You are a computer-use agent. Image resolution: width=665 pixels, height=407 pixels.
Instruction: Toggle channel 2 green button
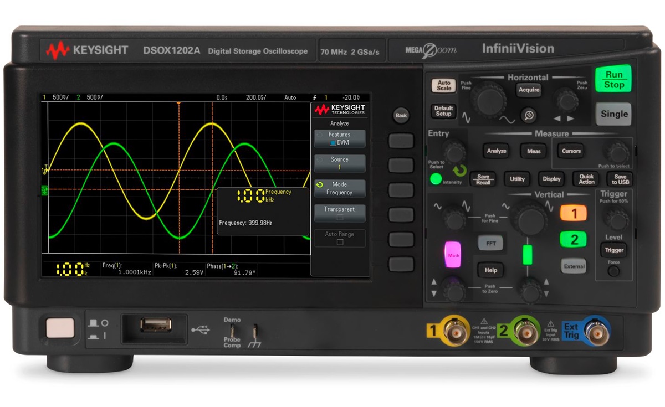574,240
